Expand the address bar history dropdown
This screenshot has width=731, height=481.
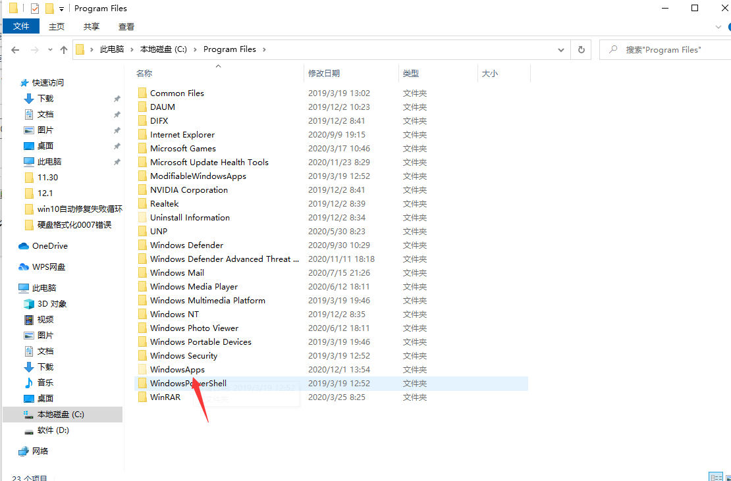point(561,49)
